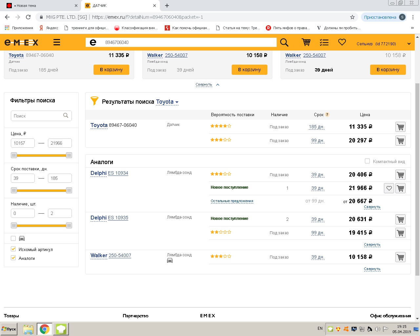Click the Наличие slider right handle
420x336 pixels.
coord(69,225)
